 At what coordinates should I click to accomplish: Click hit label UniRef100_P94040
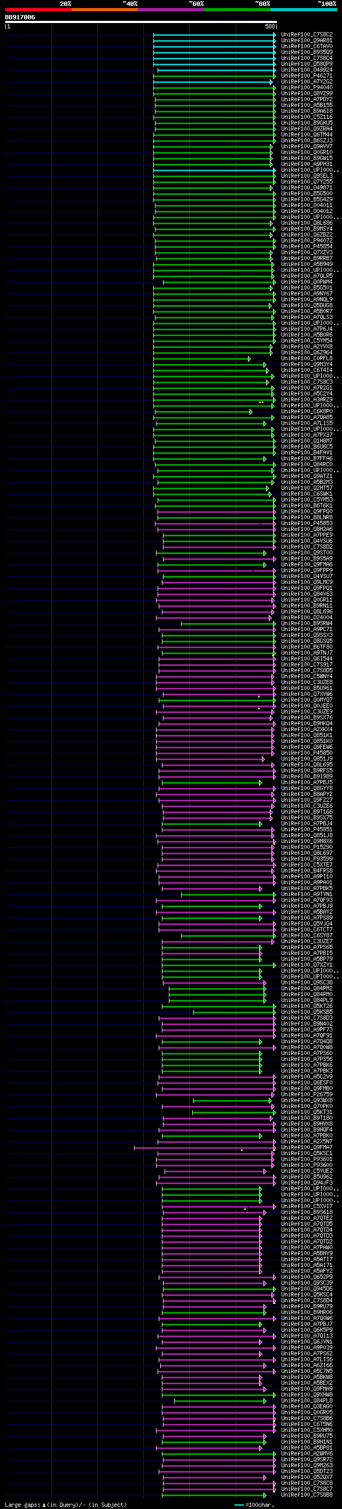pyautogui.click(x=307, y=87)
